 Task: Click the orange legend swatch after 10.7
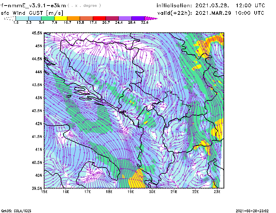(73, 18)
